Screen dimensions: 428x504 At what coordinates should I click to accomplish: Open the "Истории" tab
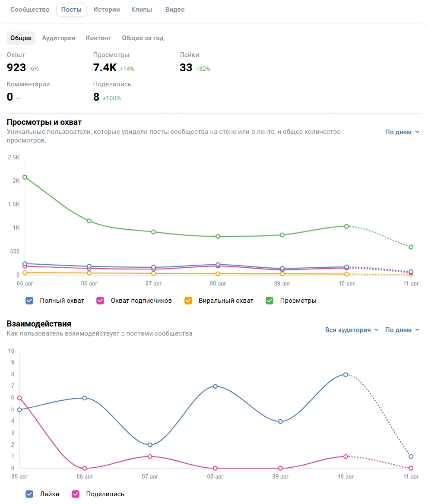[x=106, y=10]
